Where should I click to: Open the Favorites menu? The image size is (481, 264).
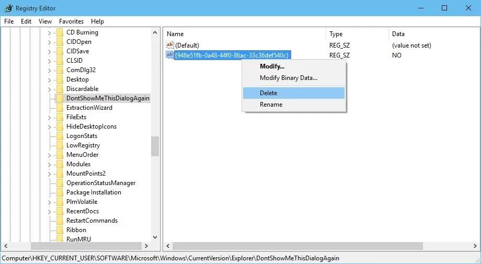[x=71, y=21]
